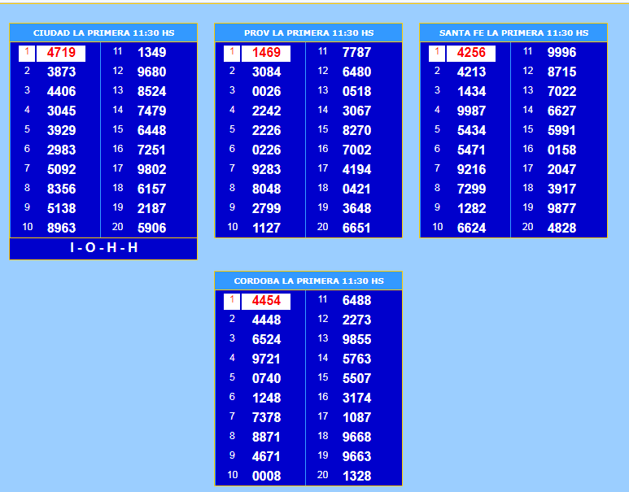
Task: Select number 5906 in the Ciudad table
Action: [151, 229]
